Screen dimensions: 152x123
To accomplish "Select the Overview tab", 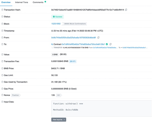I will click(x=6, y=2).
